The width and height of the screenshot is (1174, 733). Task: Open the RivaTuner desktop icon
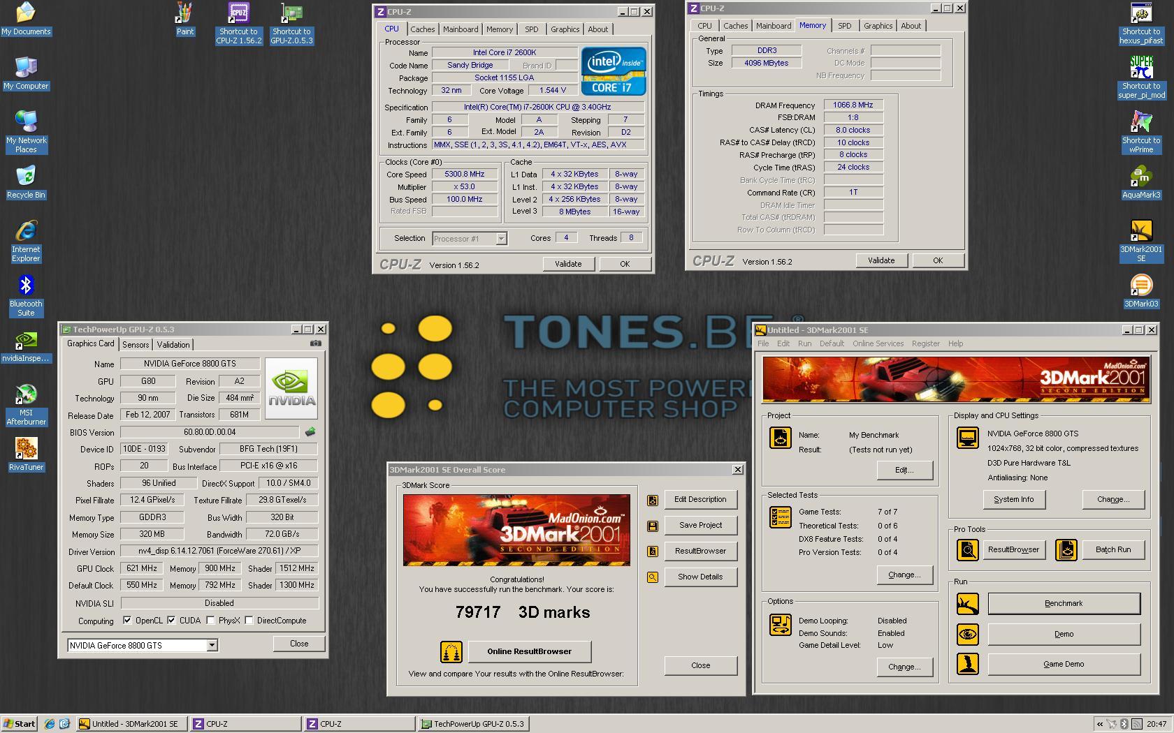point(26,454)
